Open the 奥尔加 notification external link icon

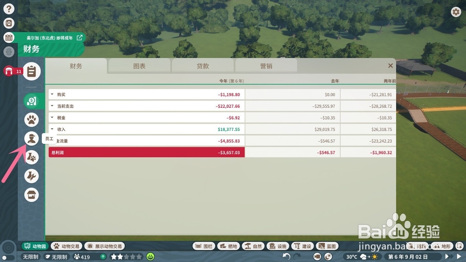tap(79, 38)
